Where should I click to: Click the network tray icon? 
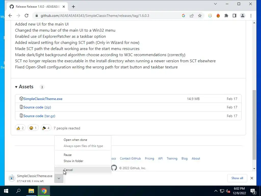pyautogui.click(x=222, y=191)
